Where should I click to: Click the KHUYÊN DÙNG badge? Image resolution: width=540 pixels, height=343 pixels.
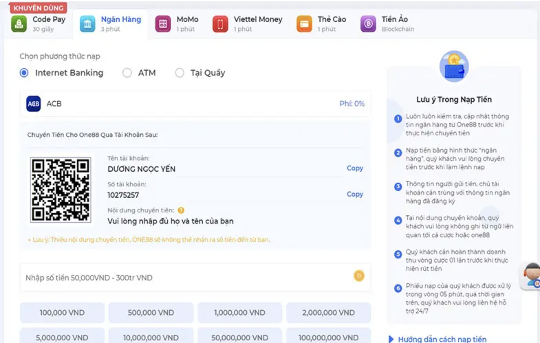(39, 8)
